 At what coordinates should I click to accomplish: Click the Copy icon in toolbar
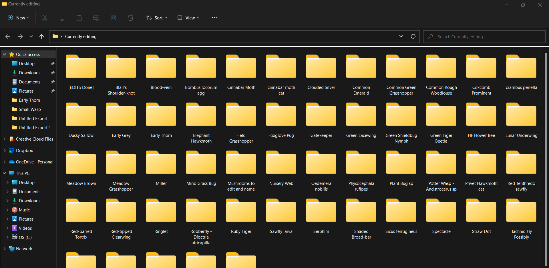[62, 18]
